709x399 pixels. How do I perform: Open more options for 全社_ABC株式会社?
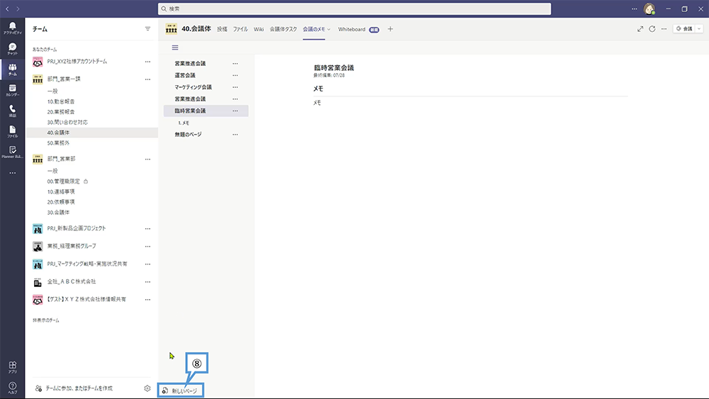[x=147, y=281]
